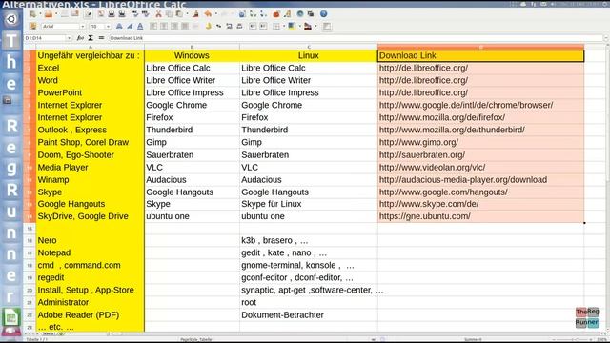610x343 pixels.
Task: Click formula input line showing Download Link
Action: coord(356,38)
